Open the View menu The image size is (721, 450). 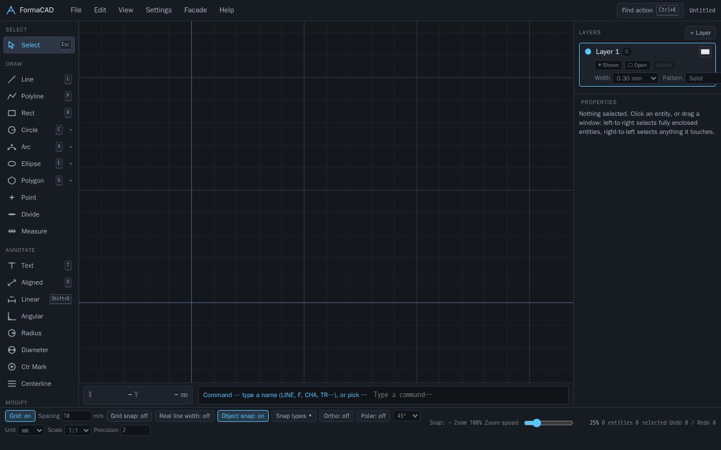pyautogui.click(x=126, y=10)
